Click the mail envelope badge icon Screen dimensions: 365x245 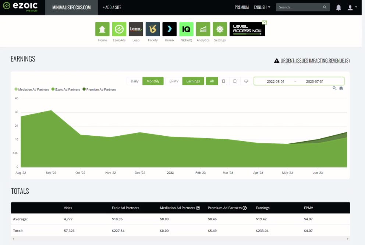(264, 22)
